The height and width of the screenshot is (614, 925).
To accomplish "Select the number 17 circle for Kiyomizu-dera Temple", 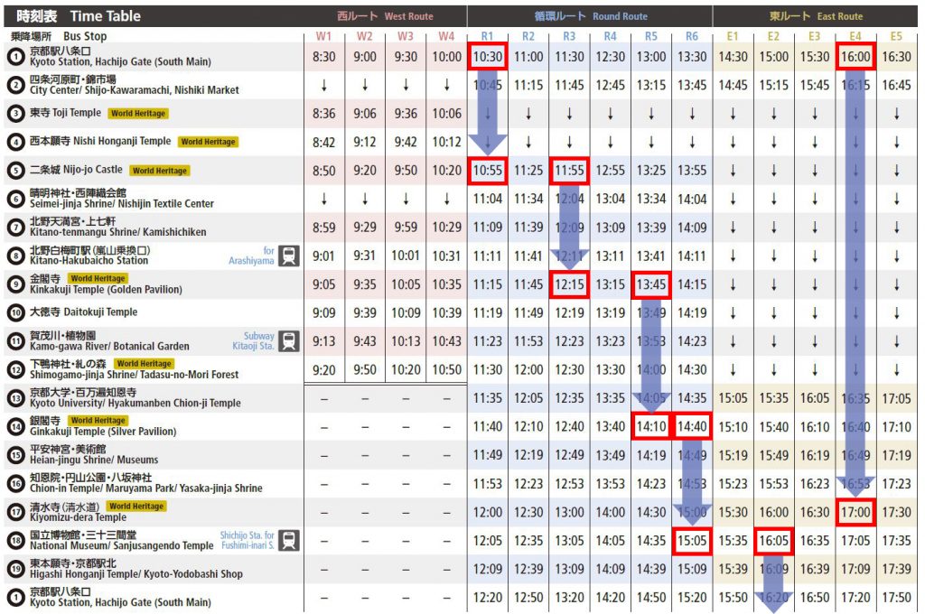I will (15, 512).
